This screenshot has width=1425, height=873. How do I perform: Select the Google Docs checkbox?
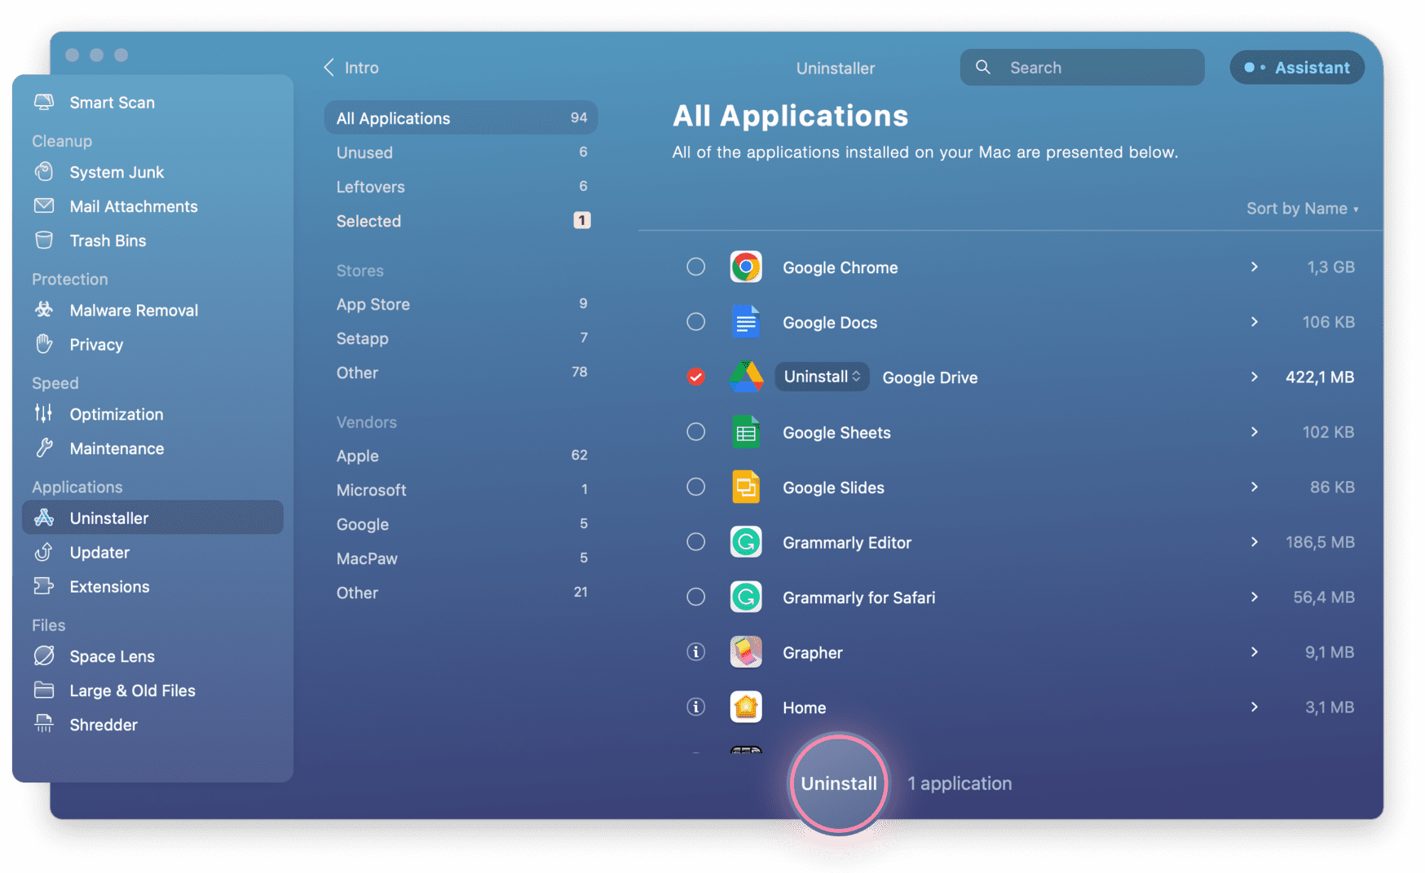(695, 322)
